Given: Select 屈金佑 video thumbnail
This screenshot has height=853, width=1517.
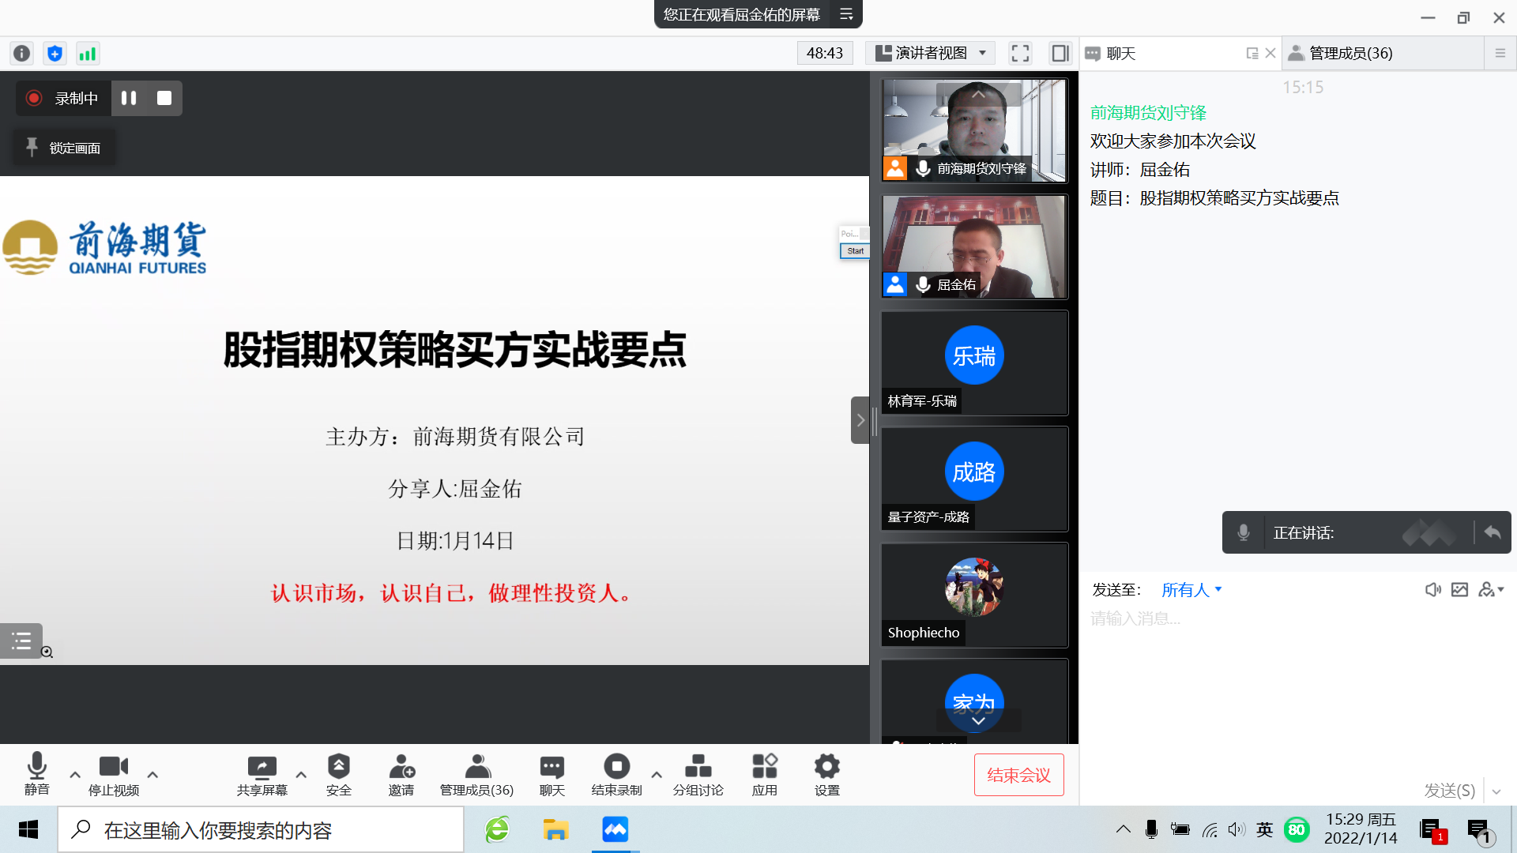Looking at the screenshot, I should click(x=974, y=246).
